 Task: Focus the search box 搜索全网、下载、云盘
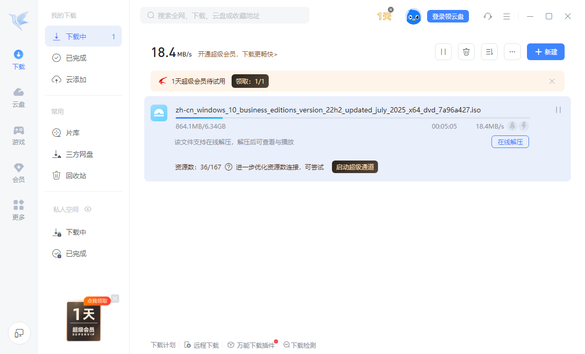pos(225,15)
